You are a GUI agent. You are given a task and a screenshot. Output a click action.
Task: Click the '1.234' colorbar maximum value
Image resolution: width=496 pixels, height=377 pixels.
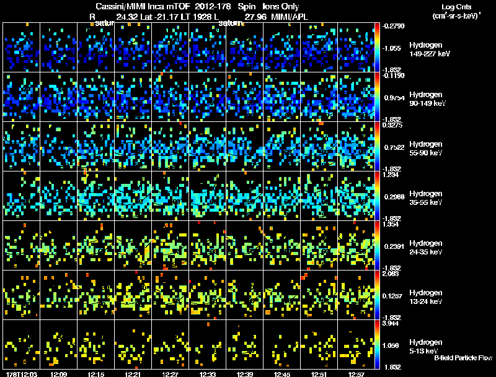(391, 175)
